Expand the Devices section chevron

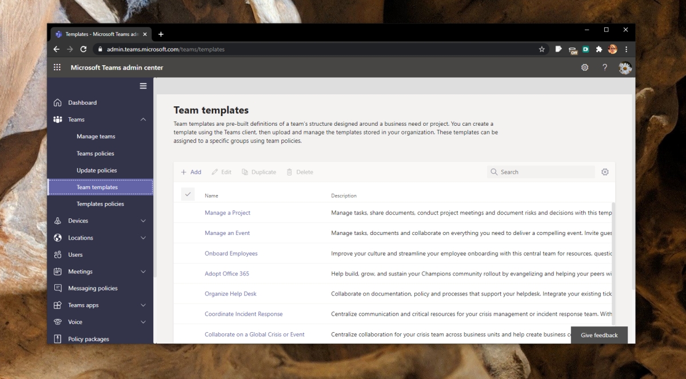tap(143, 221)
